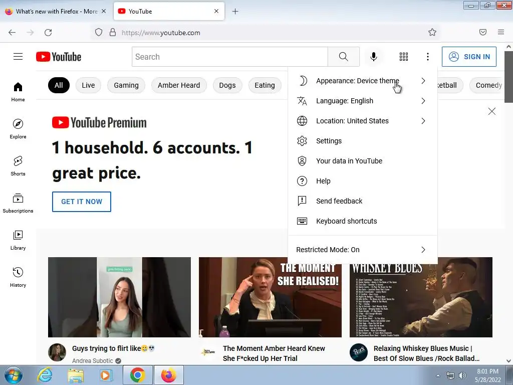Select Your data in YouTube
Image resolution: width=513 pixels, height=385 pixels.
pos(363,161)
